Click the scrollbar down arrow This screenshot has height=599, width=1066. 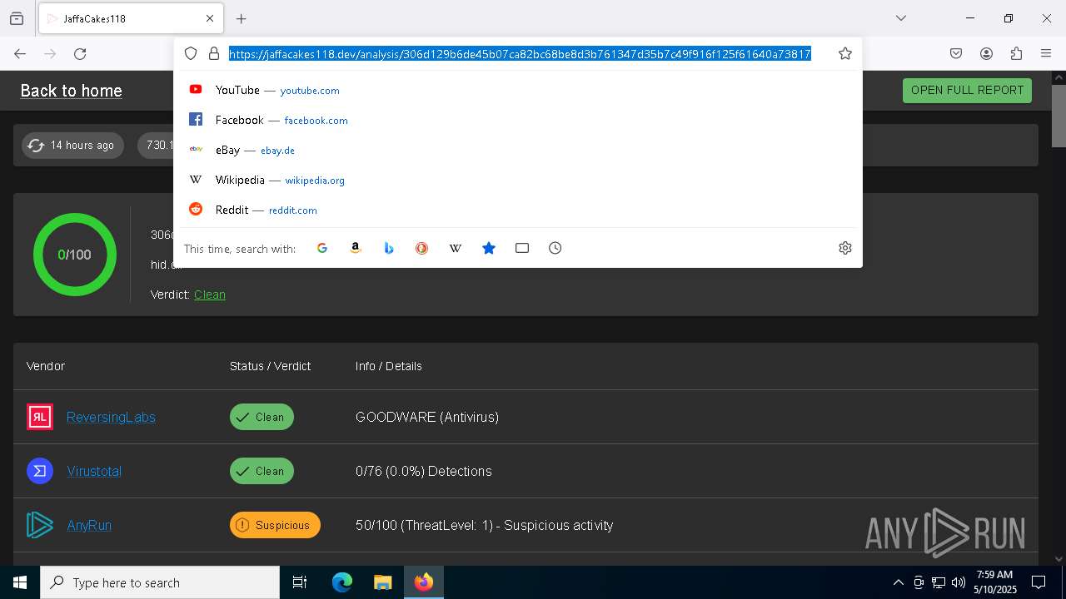(x=1059, y=559)
